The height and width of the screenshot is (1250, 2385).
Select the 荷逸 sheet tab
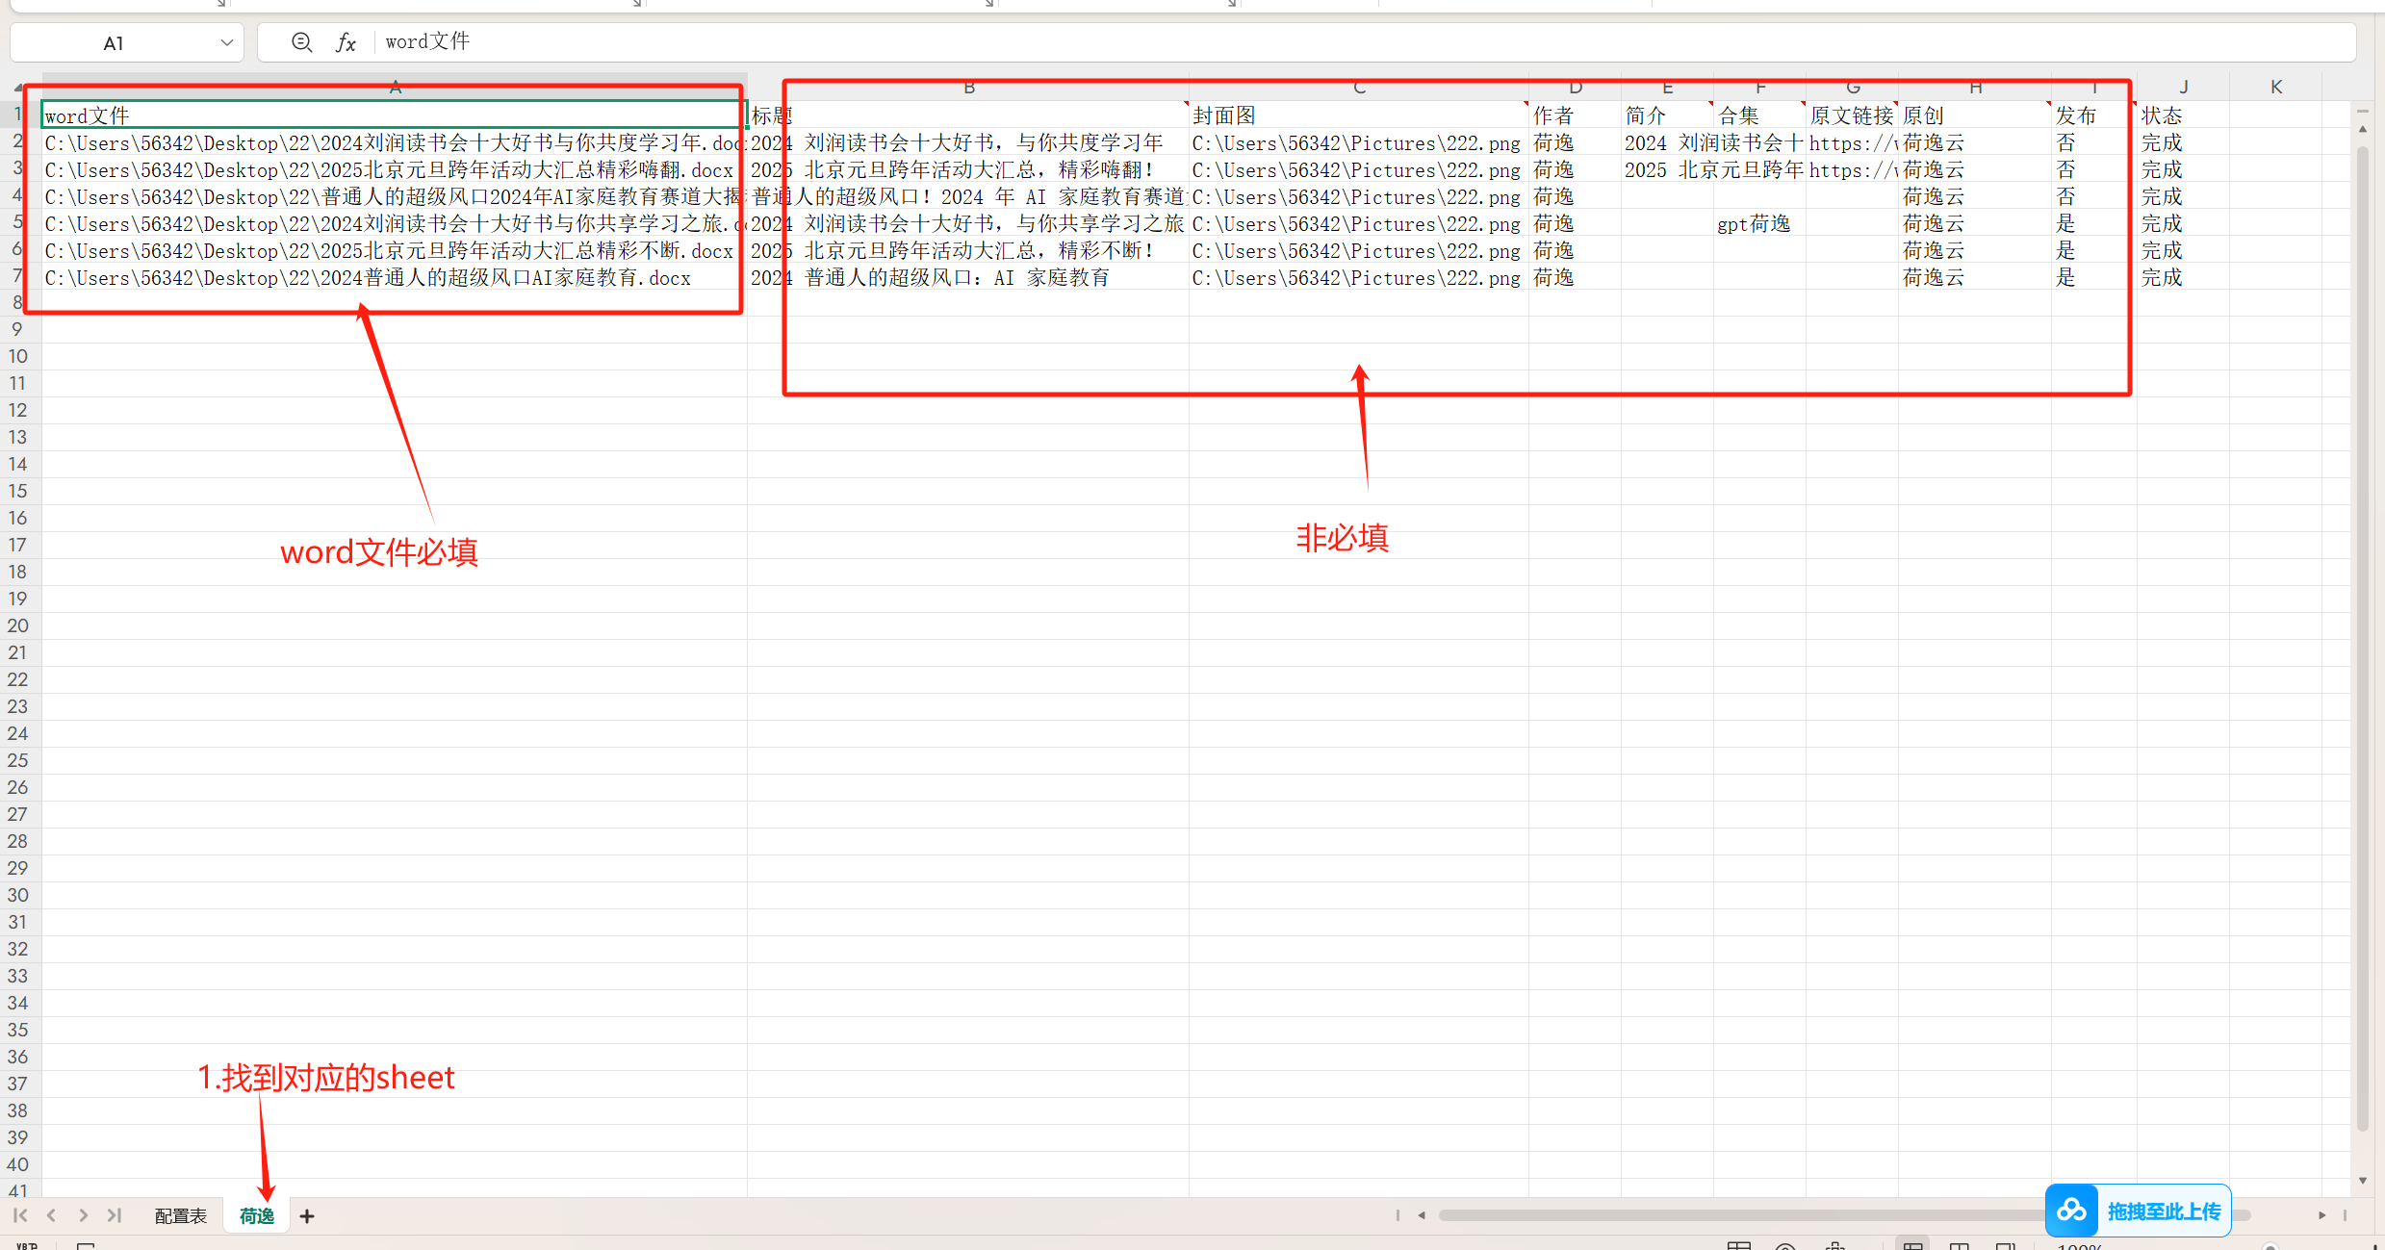[257, 1216]
